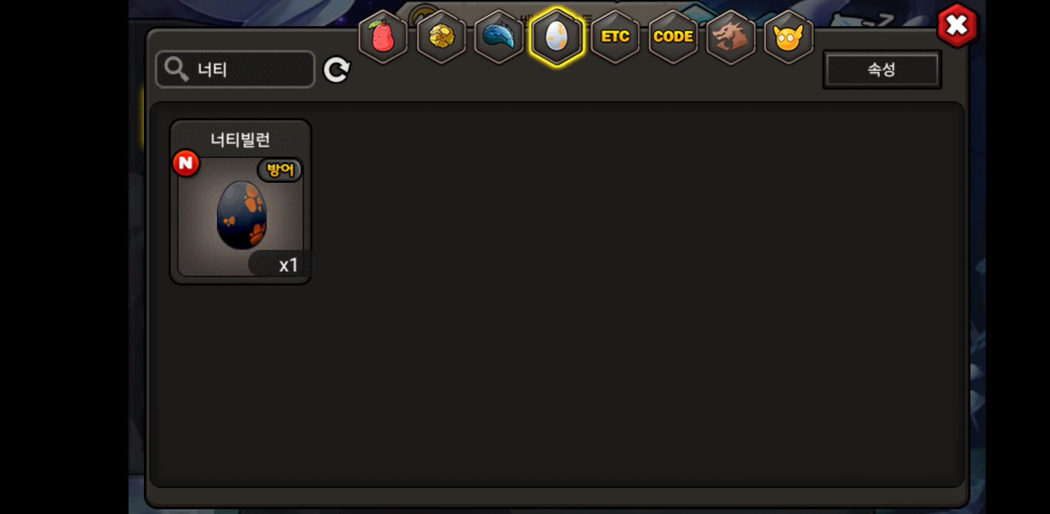Switch to the ETC tab

tap(615, 37)
